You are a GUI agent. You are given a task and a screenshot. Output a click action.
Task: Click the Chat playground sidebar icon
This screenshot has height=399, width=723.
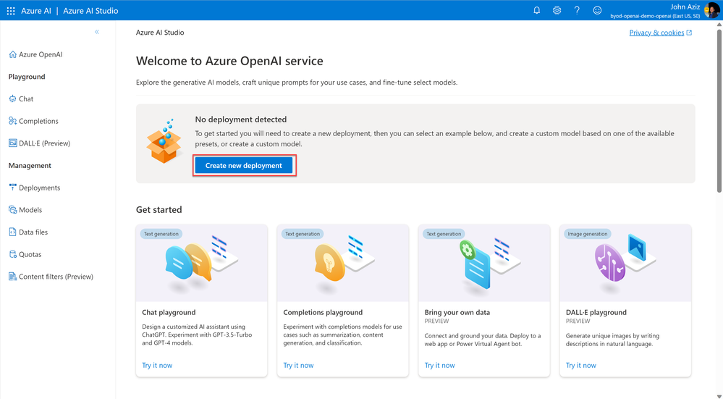tap(12, 98)
